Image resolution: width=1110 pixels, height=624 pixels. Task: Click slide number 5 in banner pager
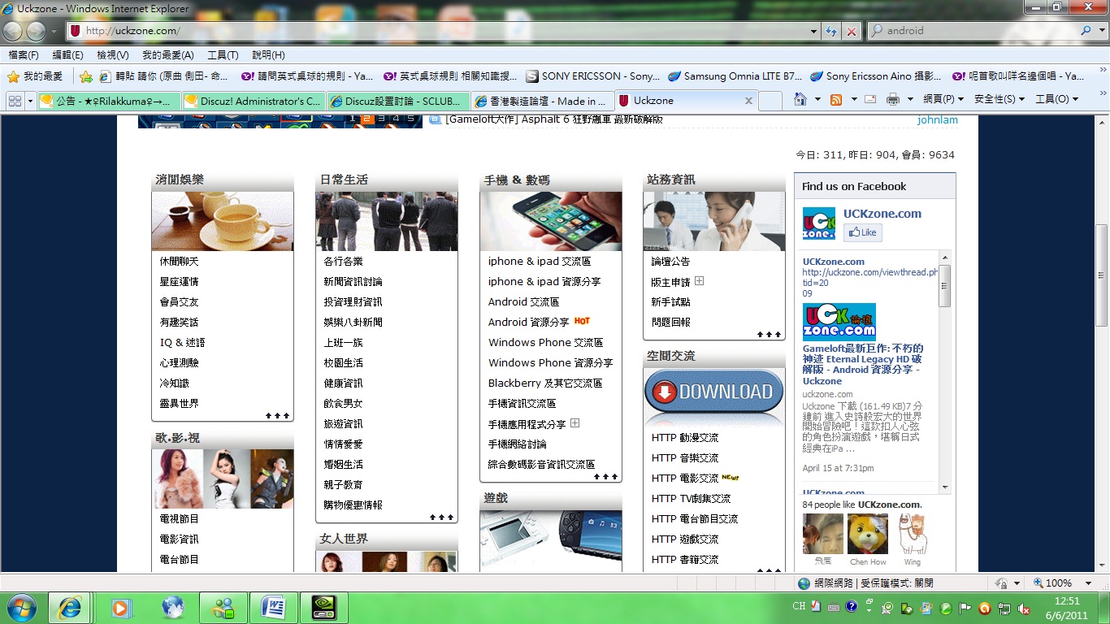pos(410,119)
